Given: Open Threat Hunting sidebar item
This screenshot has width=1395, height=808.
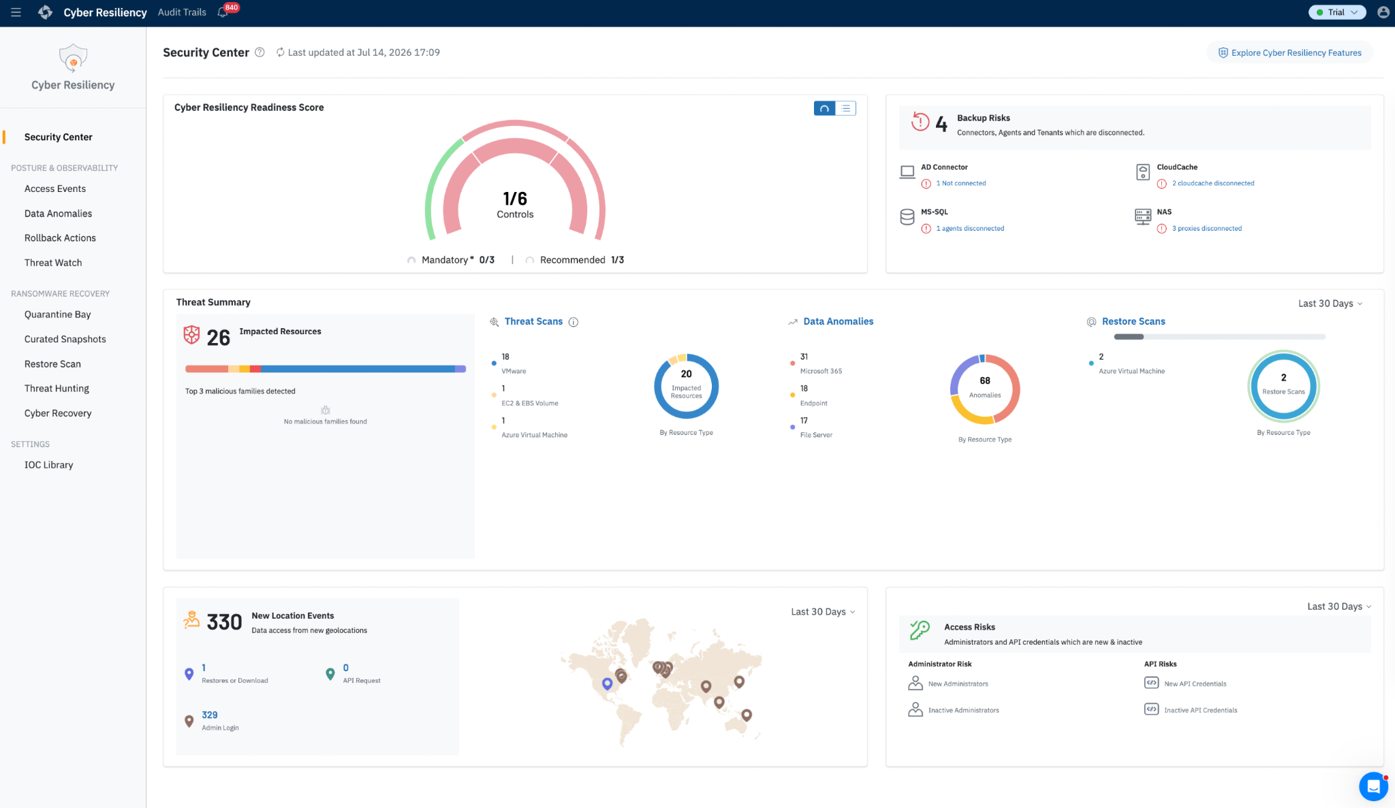Looking at the screenshot, I should click(57, 389).
